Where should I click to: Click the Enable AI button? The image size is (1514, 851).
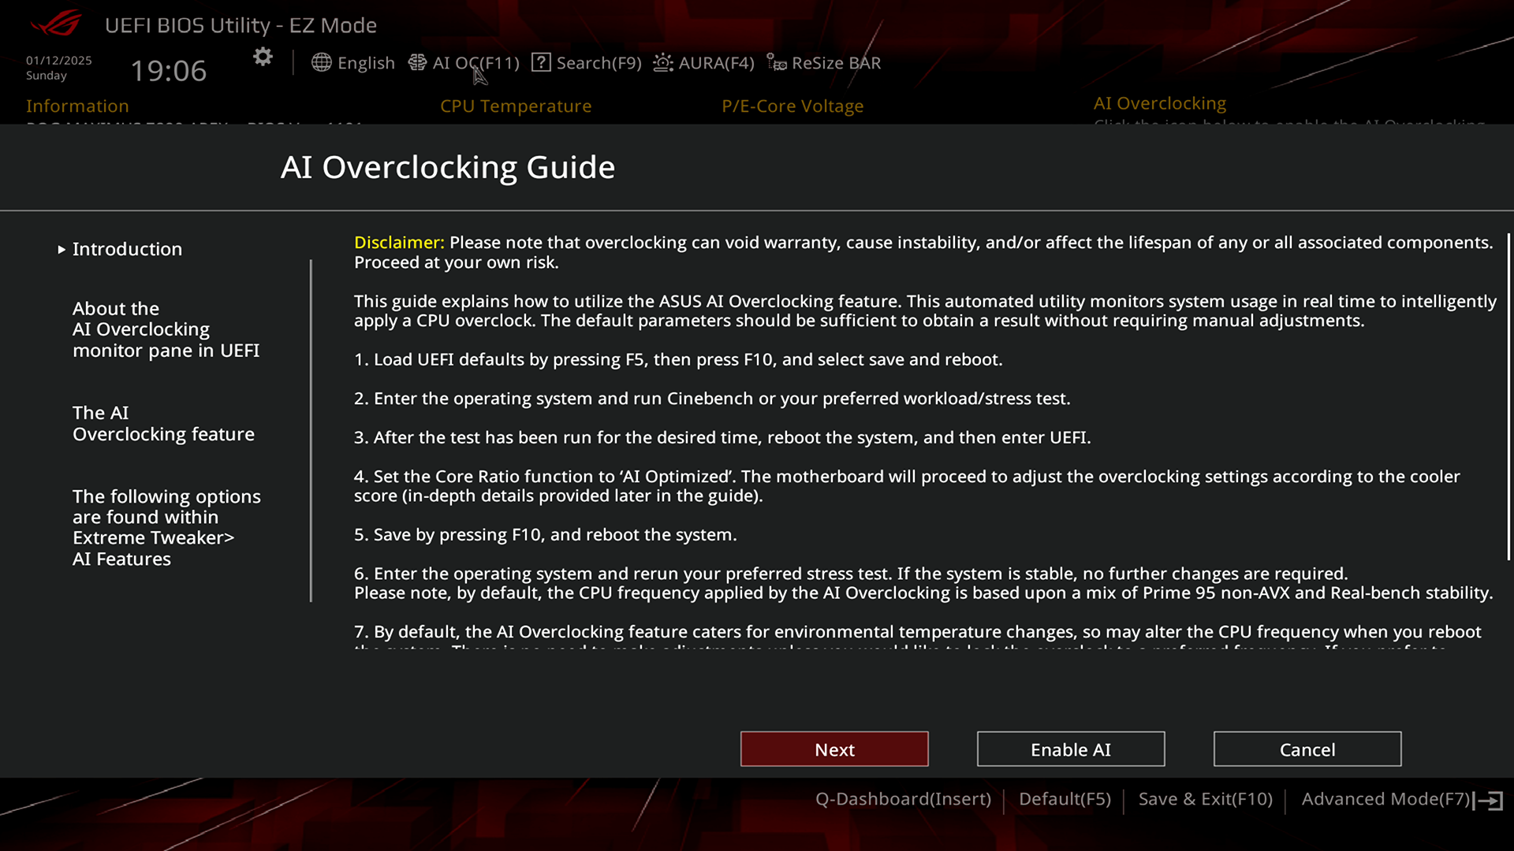coord(1071,749)
